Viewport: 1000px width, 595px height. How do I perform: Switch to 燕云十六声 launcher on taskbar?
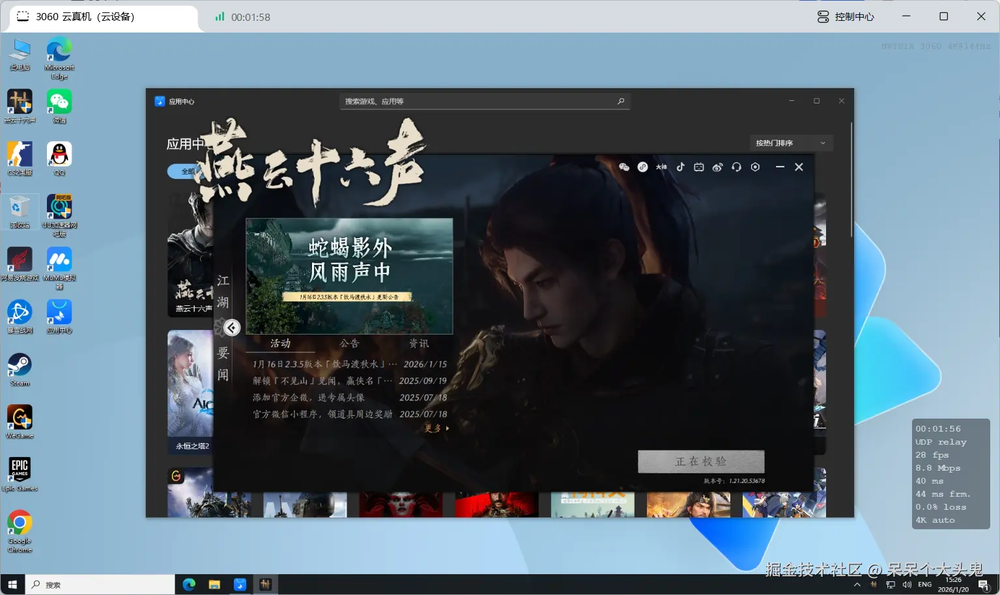(x=265, y=585)
